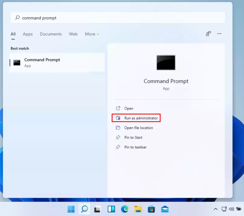Open the Mail app from the taskbar
The height and width of the screenshot is (216, 244).
(x=165, y=209)
